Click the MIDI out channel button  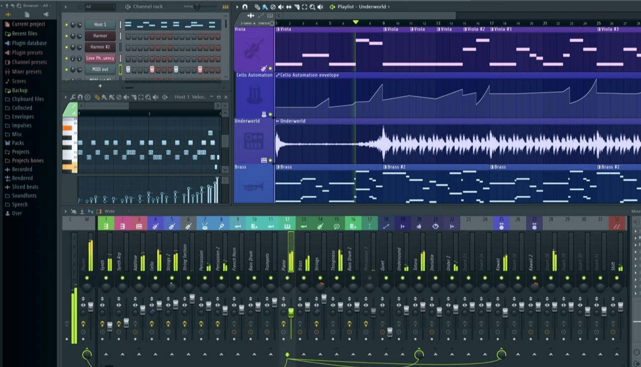point(100,69)
